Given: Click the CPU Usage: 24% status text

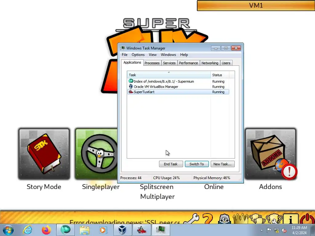Looking at the screenshot, I should tap(166, 178).
